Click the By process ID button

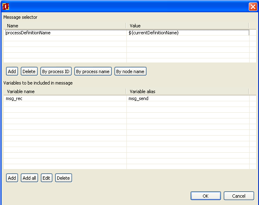(x=56, y=71)
